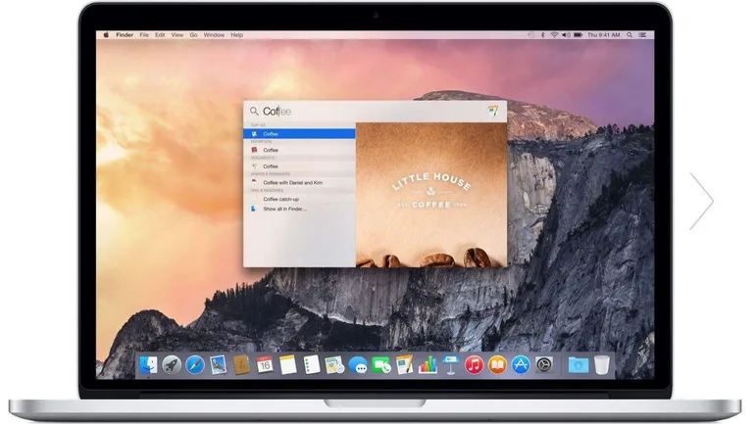
Task: Select Coffee result under Documents
Action: (299, 166)
